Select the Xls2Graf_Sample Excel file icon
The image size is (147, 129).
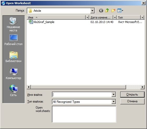click(x=31, y=22)
